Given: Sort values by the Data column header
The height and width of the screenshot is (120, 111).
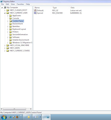Looking at the screenshot, I should tap(73, 7).
